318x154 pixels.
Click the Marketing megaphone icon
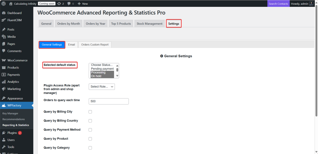point(4,89)
